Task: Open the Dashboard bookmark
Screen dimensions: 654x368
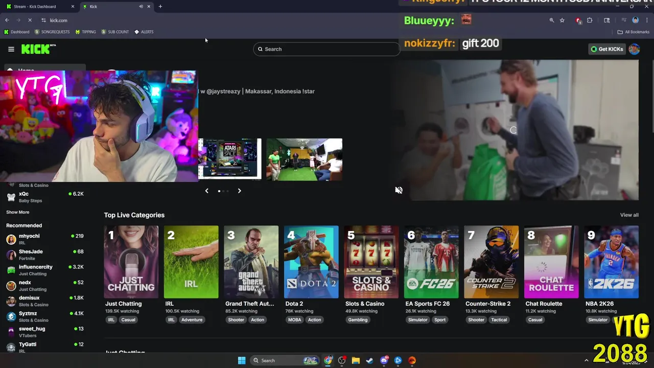Action: click(17, 32)
